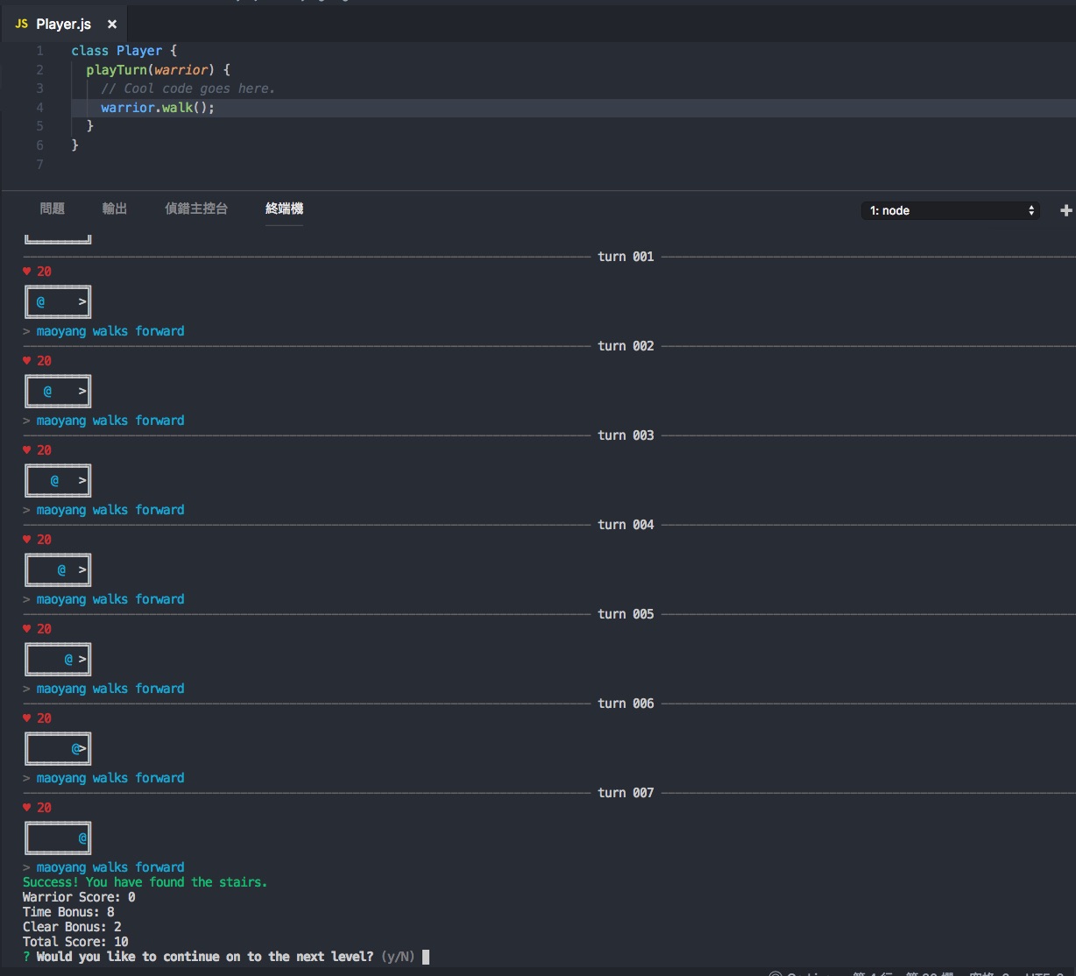Open the 輸出 panel tab

coord(115,209)
